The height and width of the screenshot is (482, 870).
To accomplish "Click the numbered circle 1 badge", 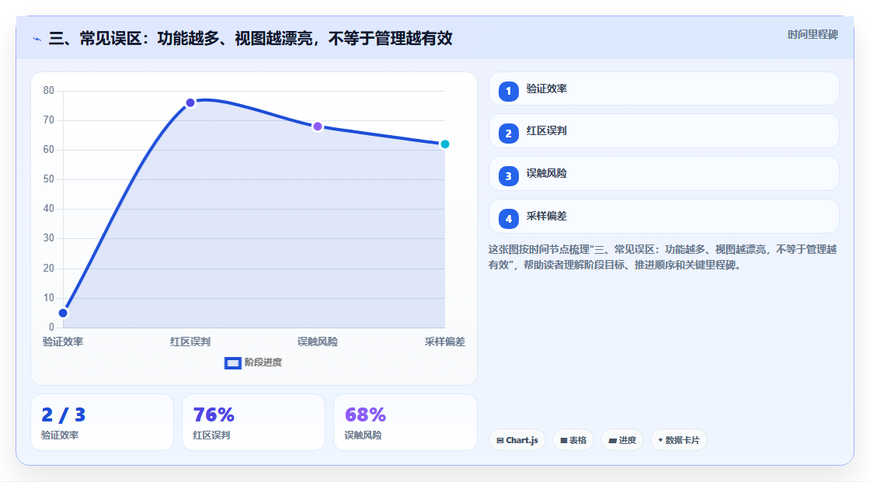I will pyautogui.click(x=508, y=92).
